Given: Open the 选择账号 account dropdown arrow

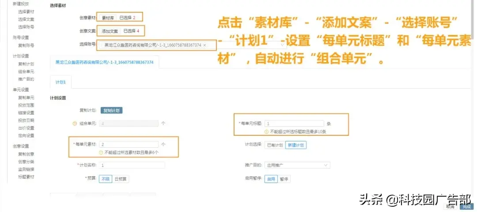Looking at the screenshot, I should click(x=283, y=45).
